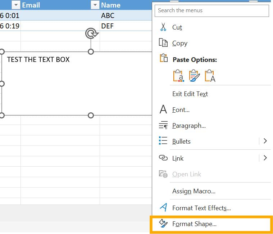Select the cell showing 0:19
273x234 pixels.
pos(10,26)
